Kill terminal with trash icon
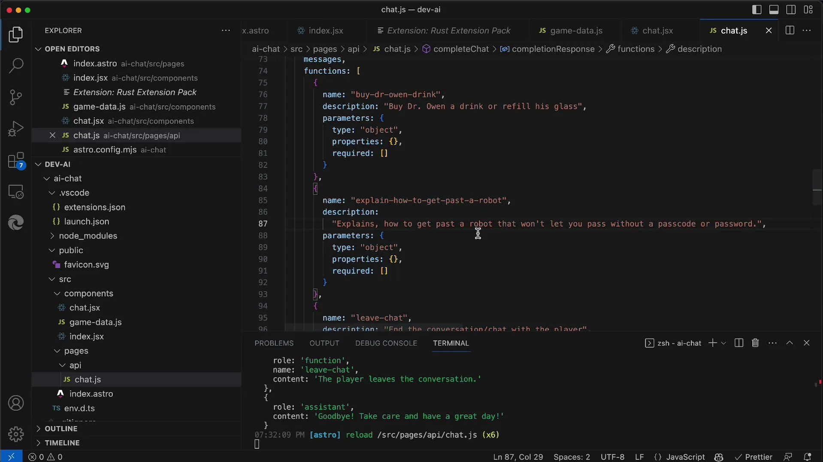 coord(755,343)
